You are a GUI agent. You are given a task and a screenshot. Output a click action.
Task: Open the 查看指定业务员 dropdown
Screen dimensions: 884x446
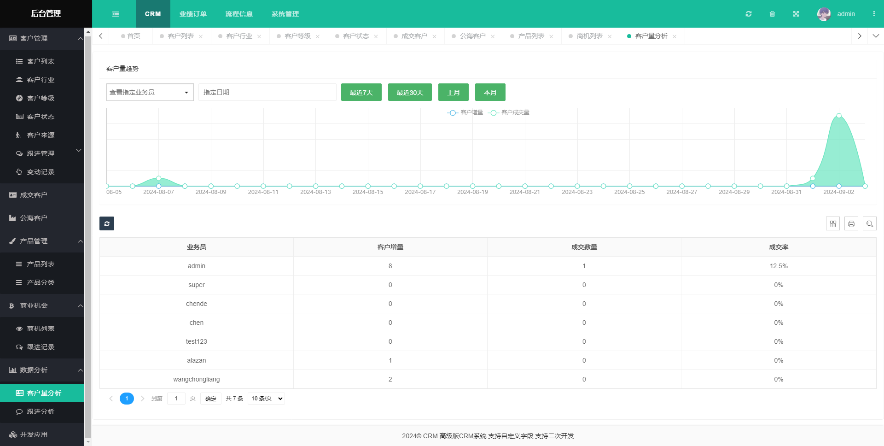coord(150,92)
